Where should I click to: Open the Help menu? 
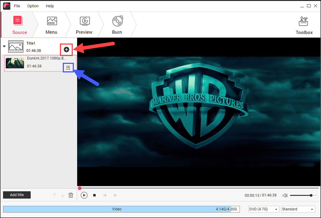[x=50, y=6]
